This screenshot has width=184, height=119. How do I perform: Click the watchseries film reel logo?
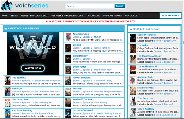[x=7, y=6]
